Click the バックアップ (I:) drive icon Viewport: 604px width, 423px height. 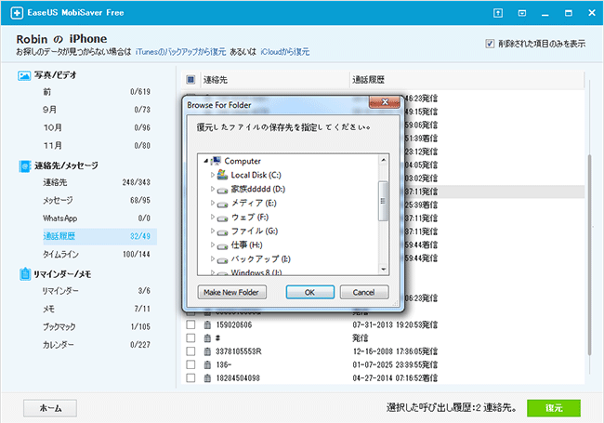[222, 260]
